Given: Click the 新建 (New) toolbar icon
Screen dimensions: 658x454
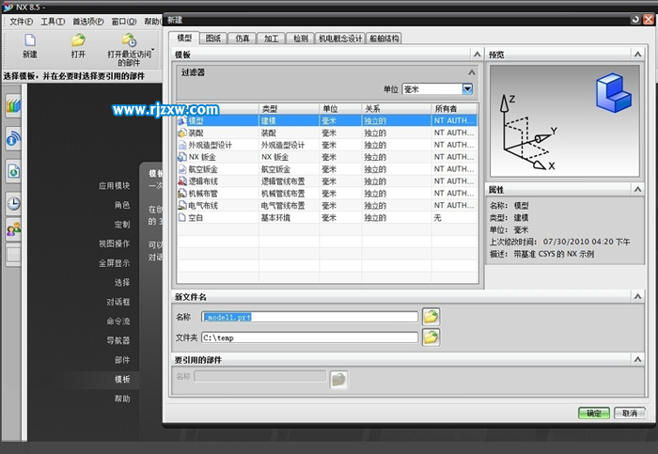Looking at the screenshot, I should click(x=30, y=40).
